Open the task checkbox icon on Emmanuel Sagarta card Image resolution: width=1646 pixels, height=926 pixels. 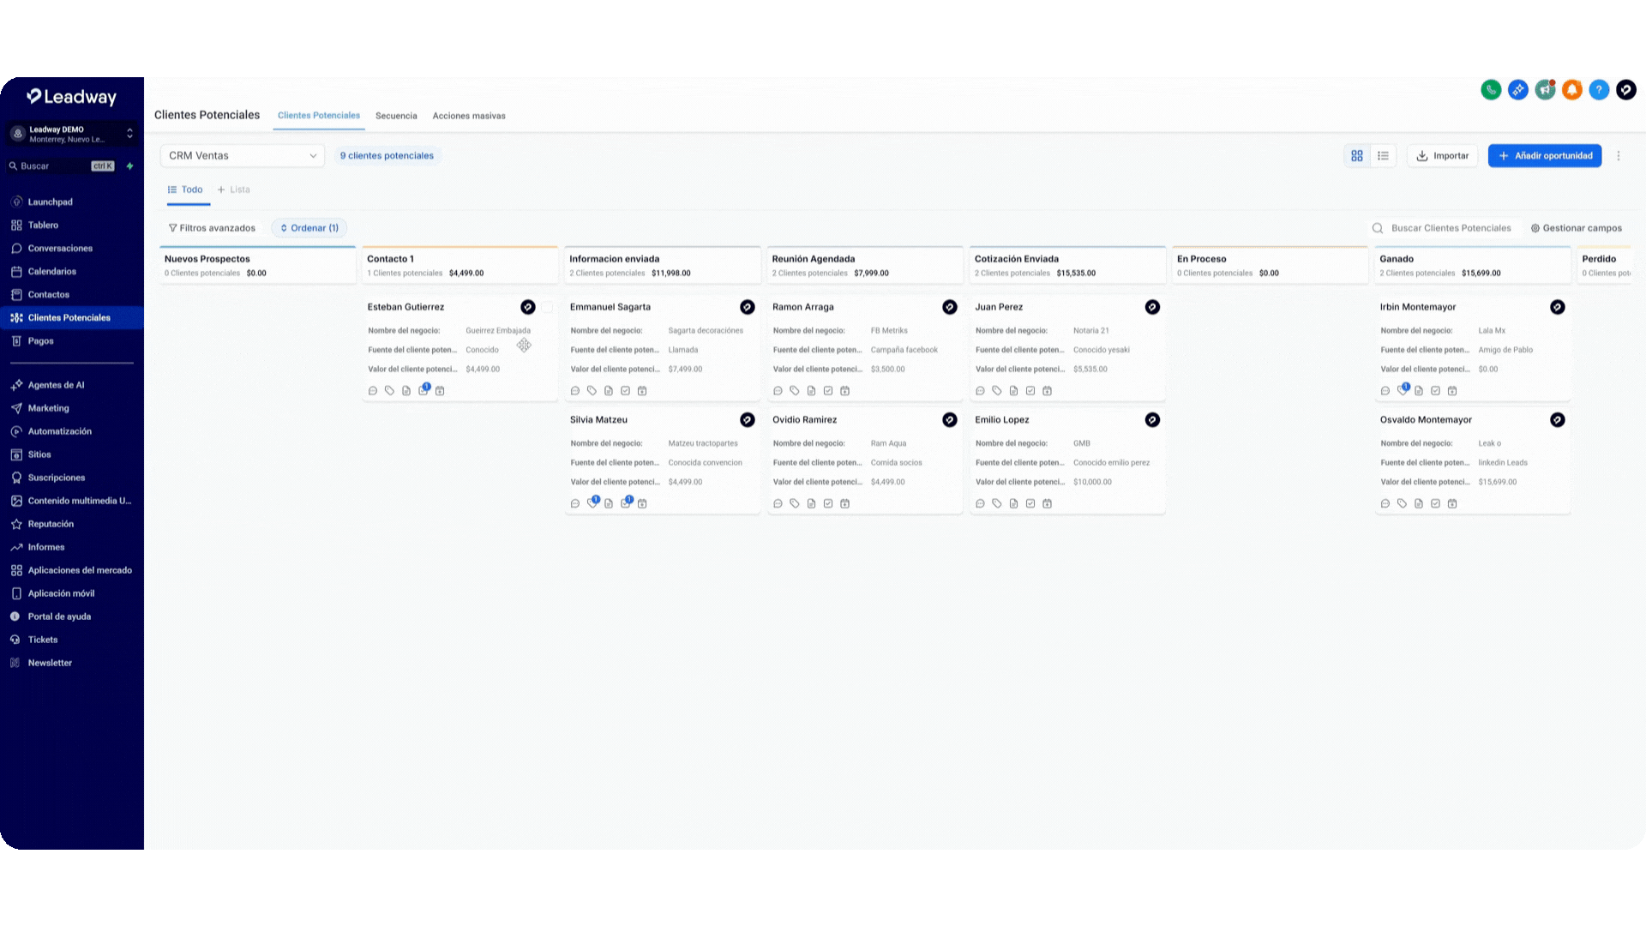[626, 391]
